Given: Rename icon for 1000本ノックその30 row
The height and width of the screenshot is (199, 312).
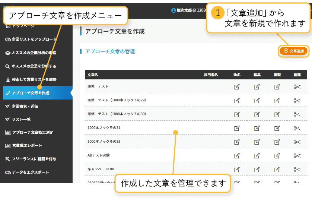Looking at the screenshot, I should click(x=237, y=114).
